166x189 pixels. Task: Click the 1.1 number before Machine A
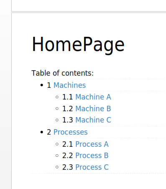pos(68,97)
